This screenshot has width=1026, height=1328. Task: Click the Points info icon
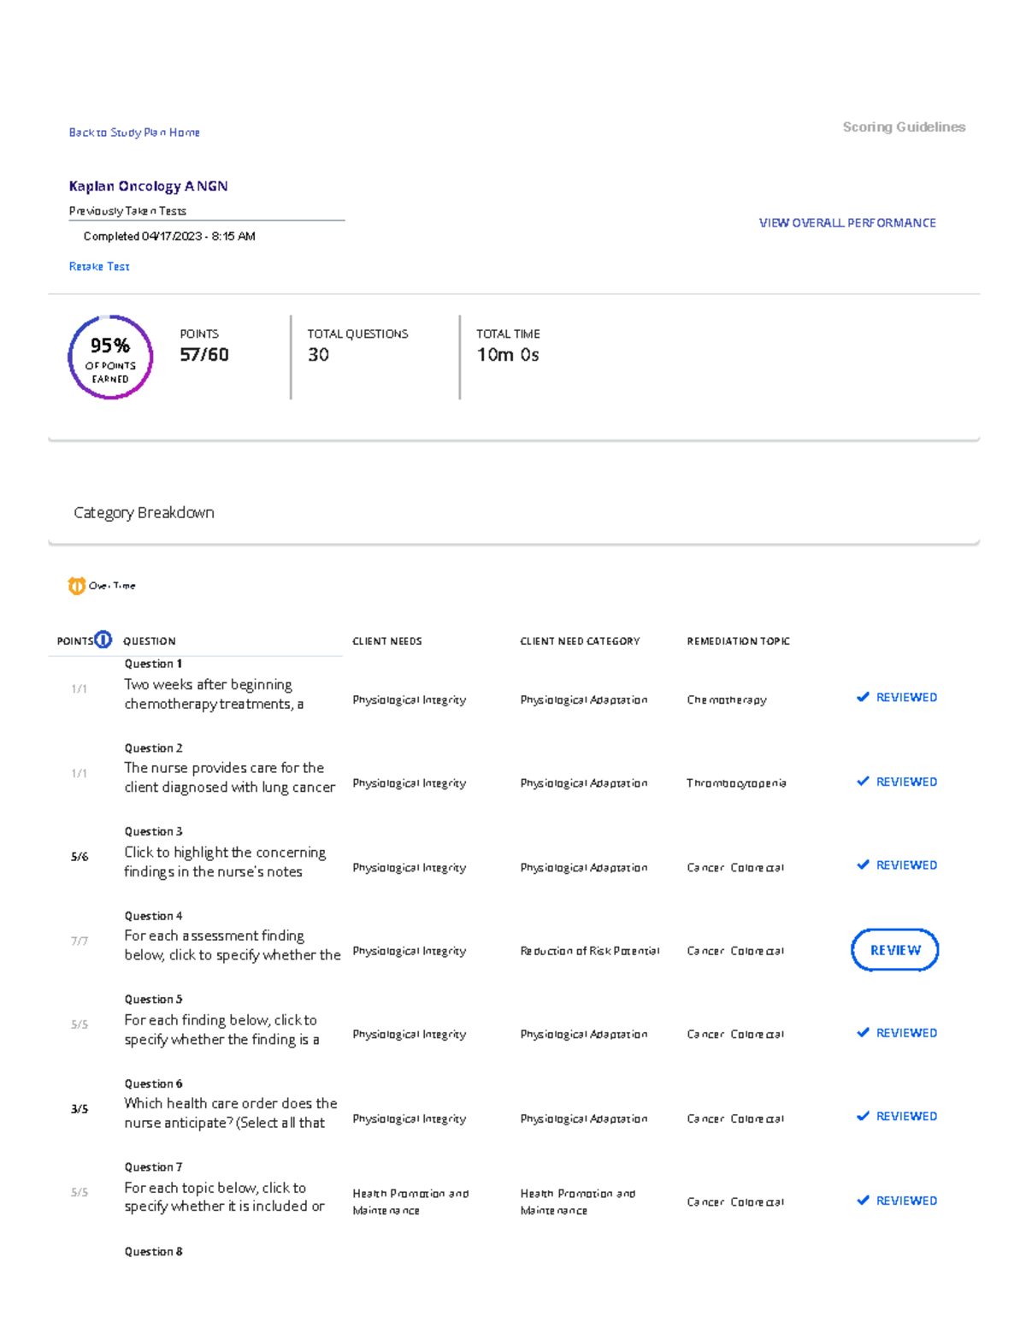[x=103, y=640]
